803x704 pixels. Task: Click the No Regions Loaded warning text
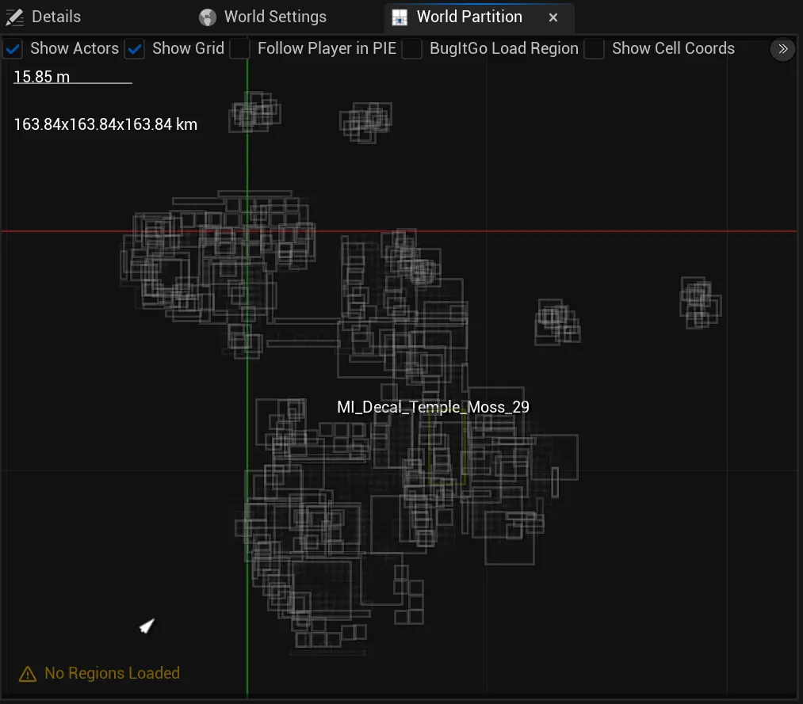pyautogui.click(x=111, y=673)
